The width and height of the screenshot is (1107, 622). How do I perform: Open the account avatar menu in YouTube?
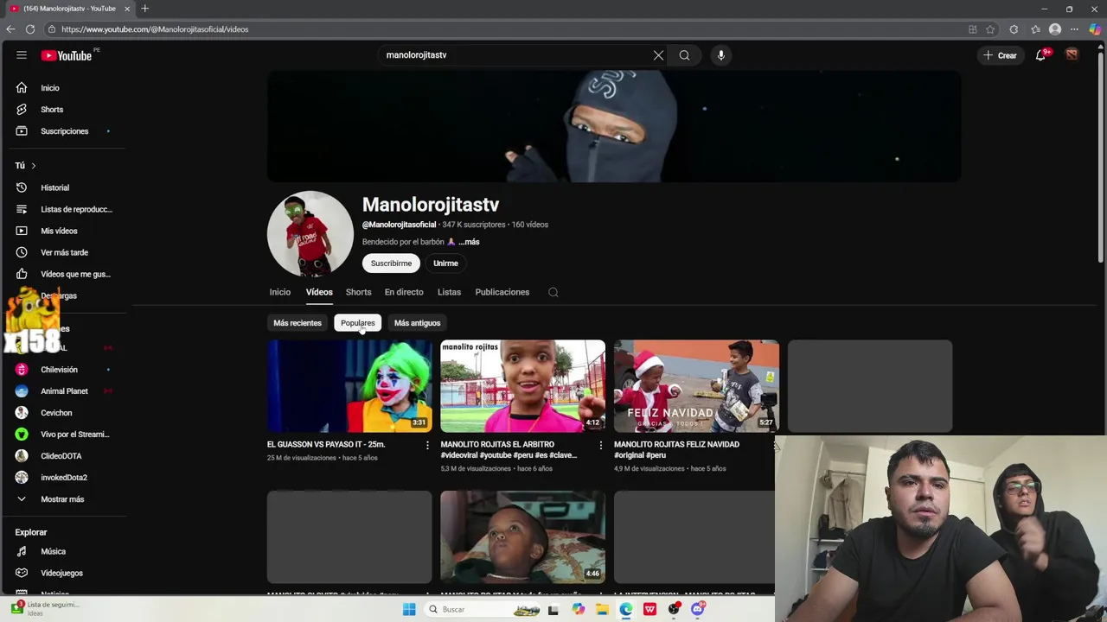click(1072, 55)
